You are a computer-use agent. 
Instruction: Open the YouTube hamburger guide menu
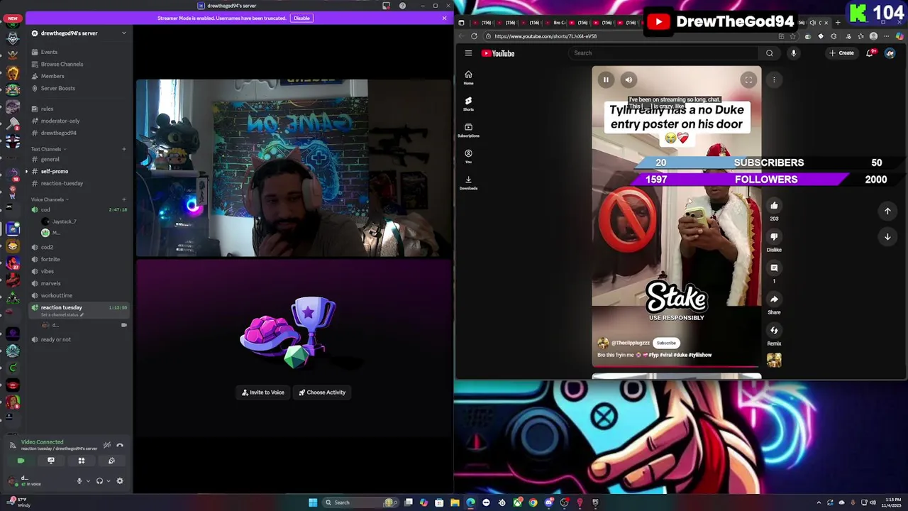point(468,53)
